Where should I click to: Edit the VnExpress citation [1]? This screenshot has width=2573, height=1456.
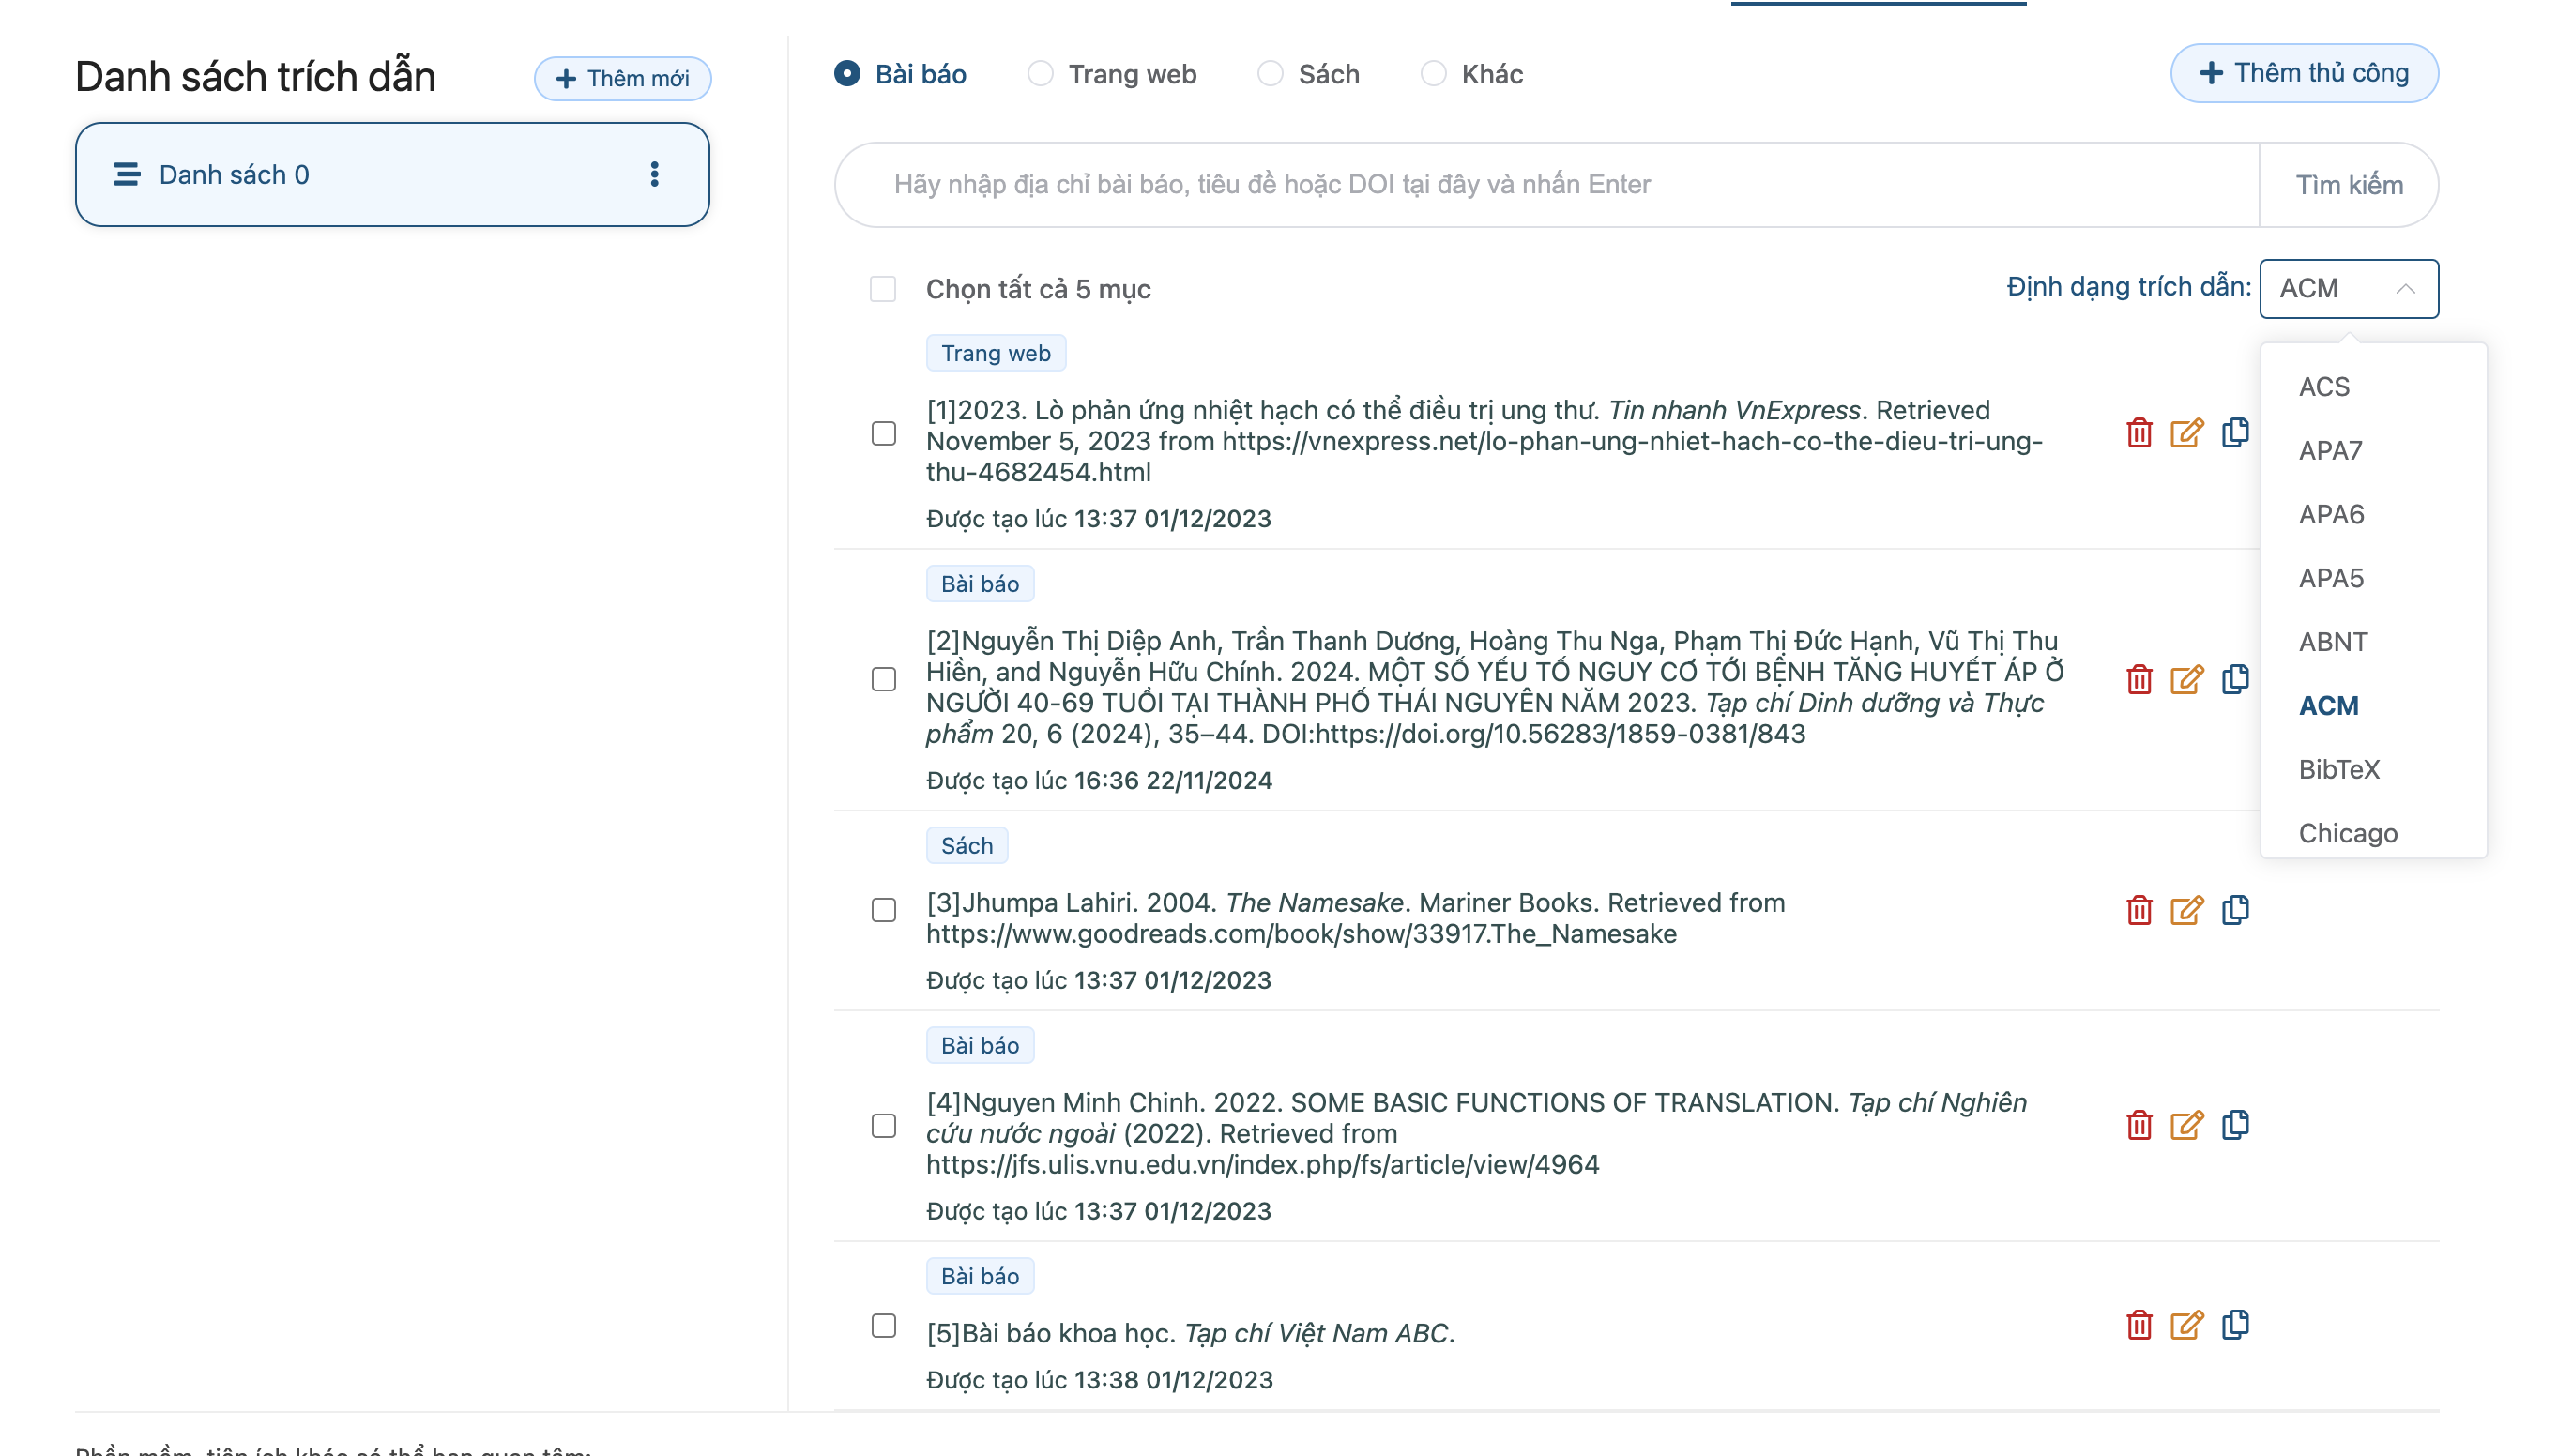point(2187,433)
